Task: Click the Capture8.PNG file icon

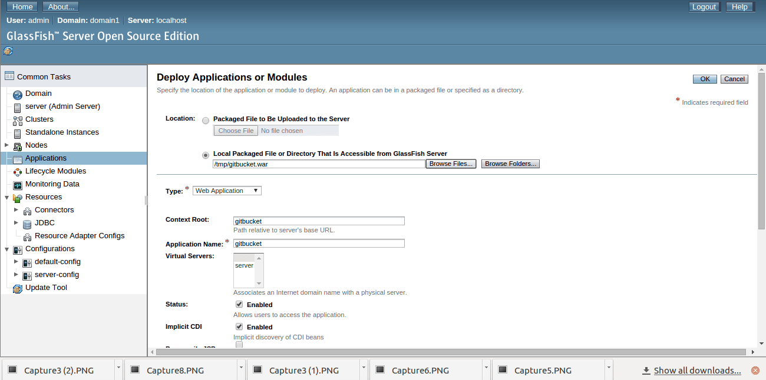Action: (x=135, y=370)
